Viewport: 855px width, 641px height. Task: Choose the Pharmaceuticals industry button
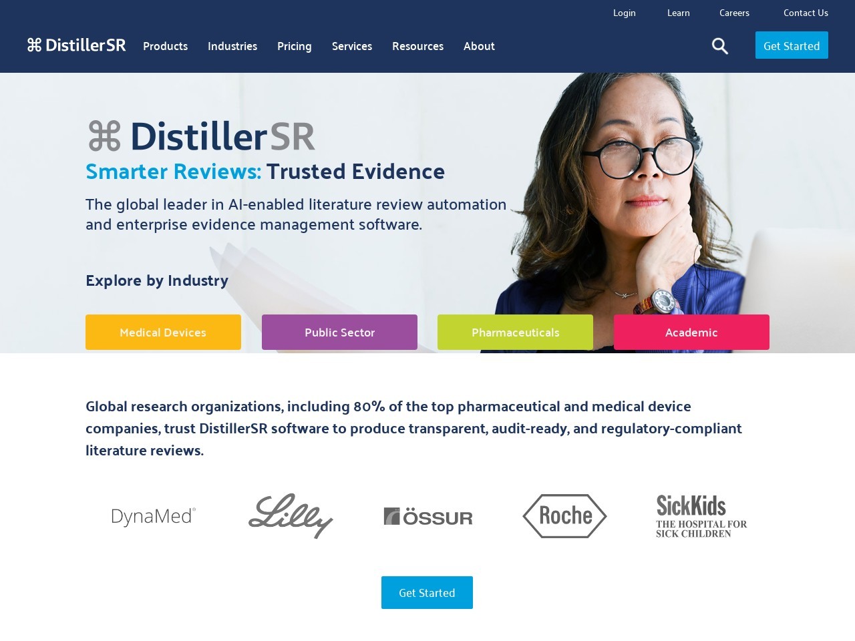click(515, 333)
